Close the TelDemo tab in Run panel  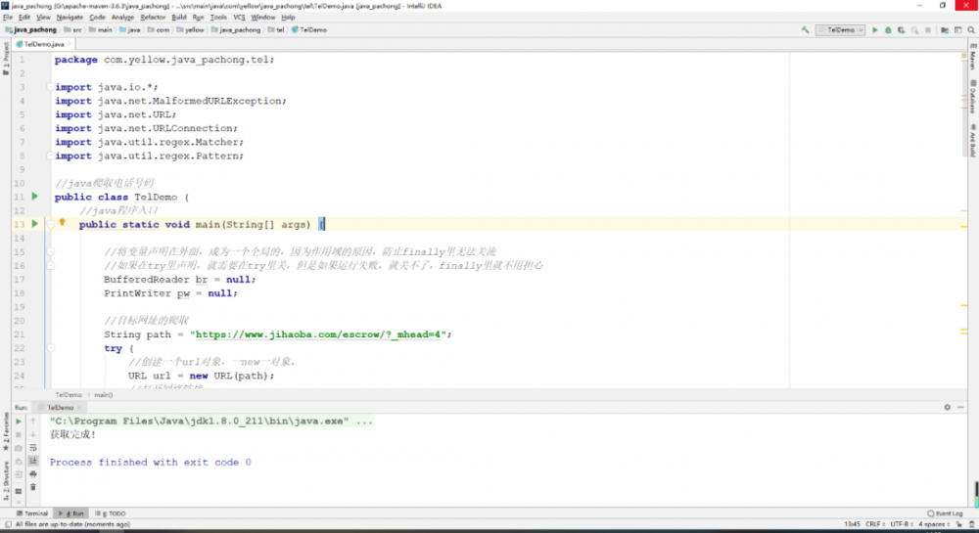click(80, 408)
